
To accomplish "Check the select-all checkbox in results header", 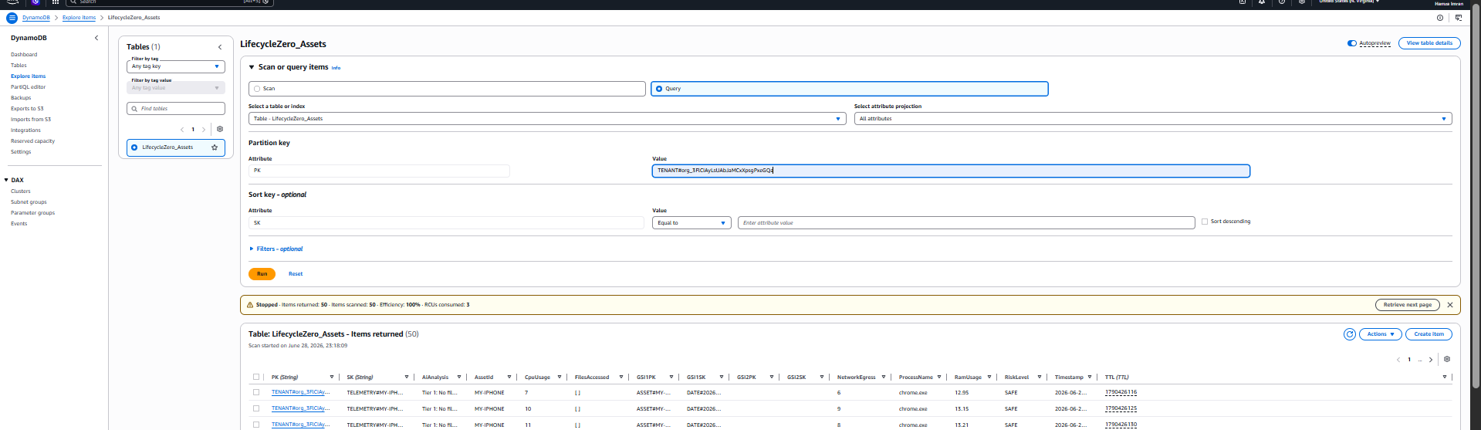I will coord(256,378).
